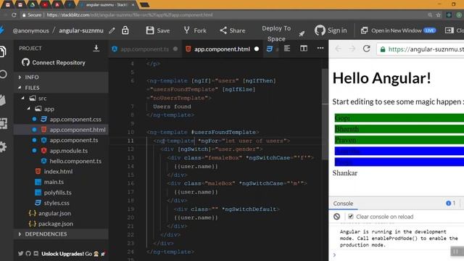
Task: Click the project lock icon
Action: [125, 30]
